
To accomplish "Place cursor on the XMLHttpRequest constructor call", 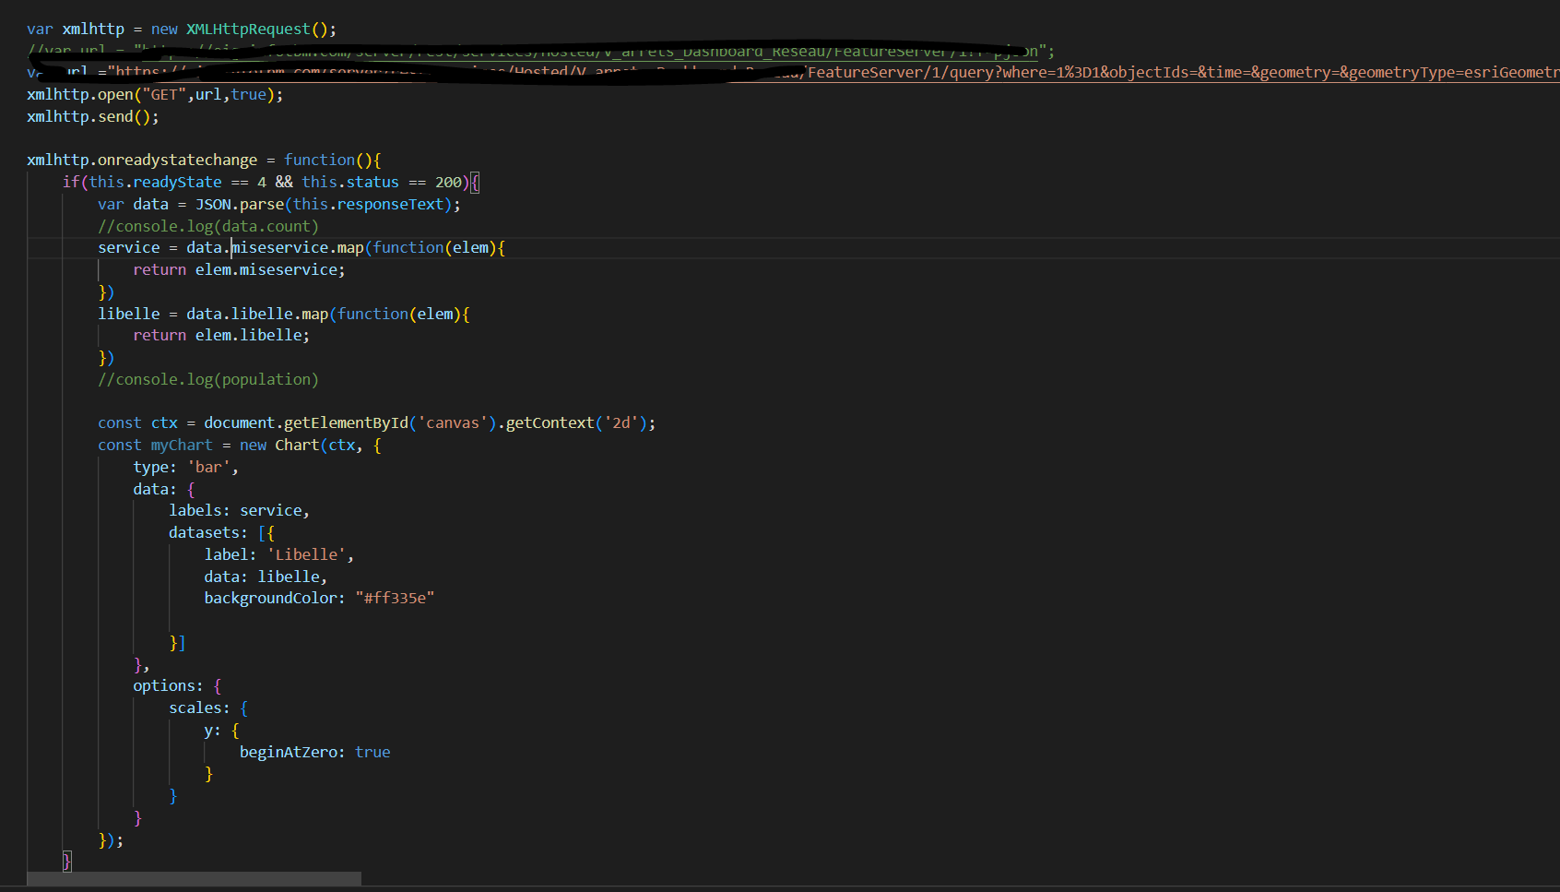I will tap(248, 29).
